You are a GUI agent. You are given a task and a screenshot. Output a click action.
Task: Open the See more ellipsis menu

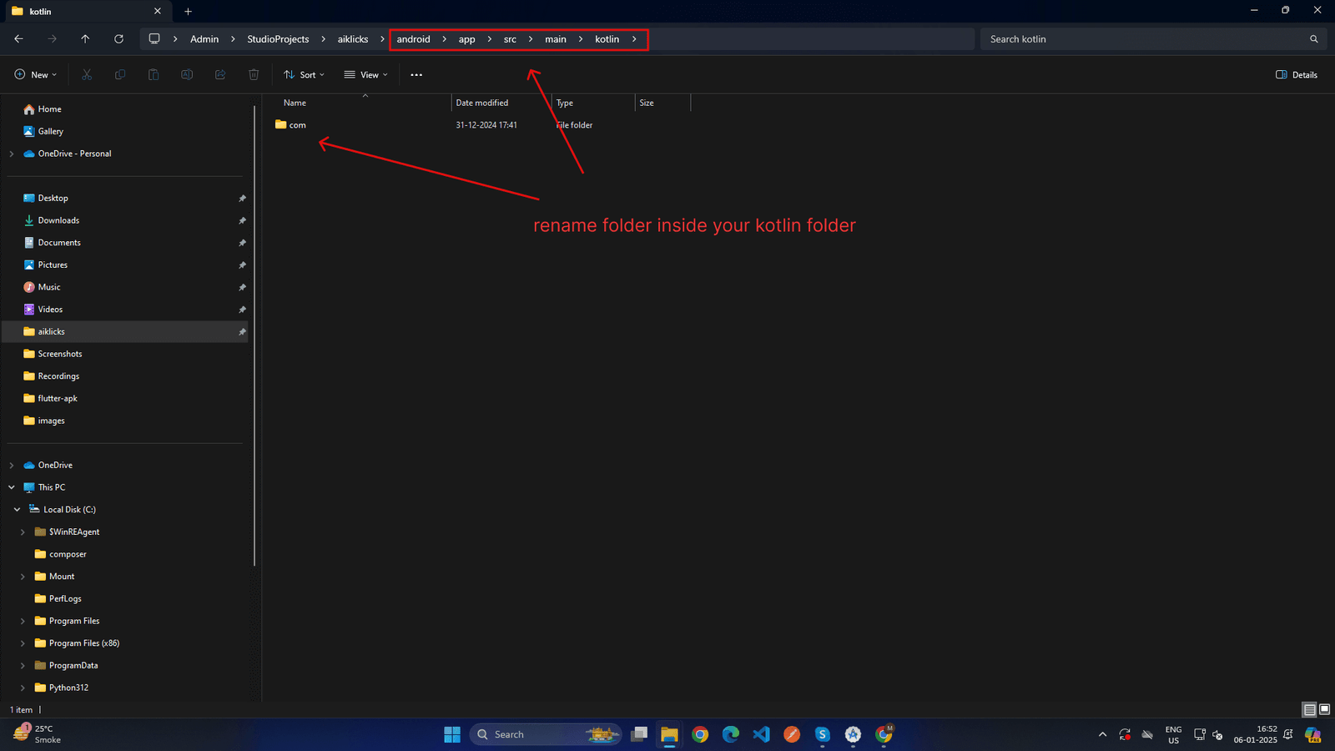[x=416, y=75]
